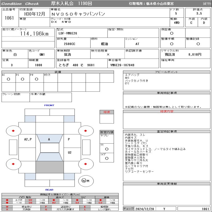This screenshot has height=212, width=212.
Task: Click the red W legend label
Action: click(7, 207)
